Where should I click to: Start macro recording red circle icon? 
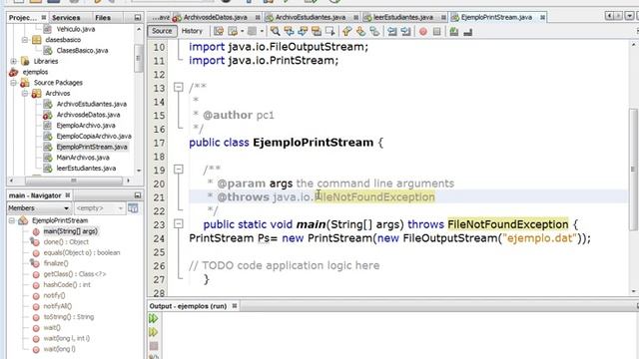(x=423, y=31)
